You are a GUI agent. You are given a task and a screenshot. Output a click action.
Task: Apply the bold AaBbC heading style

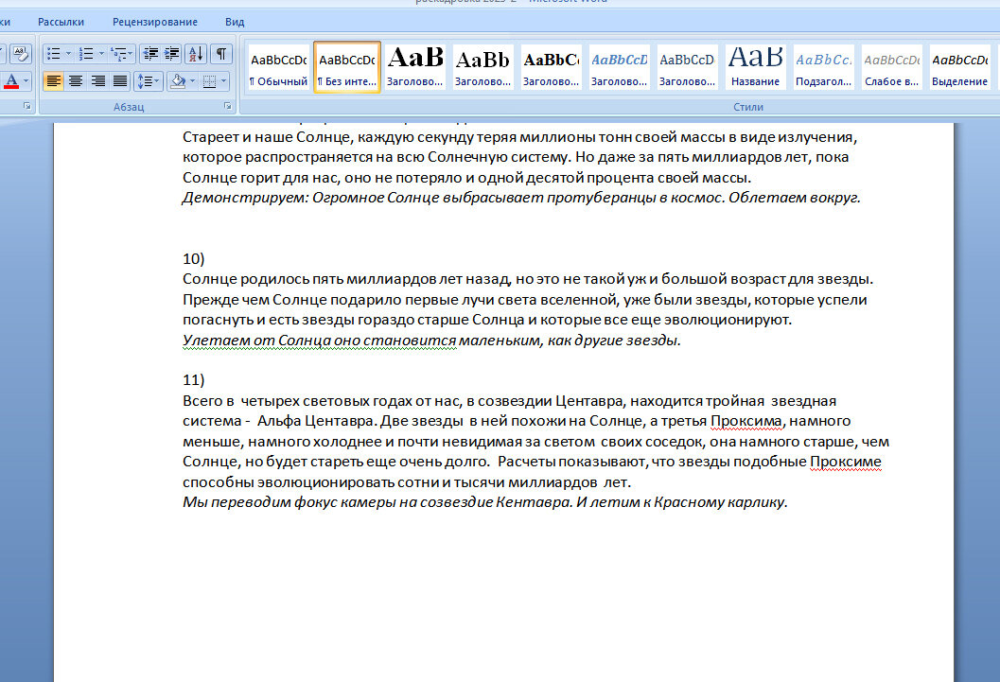point(552,66)
